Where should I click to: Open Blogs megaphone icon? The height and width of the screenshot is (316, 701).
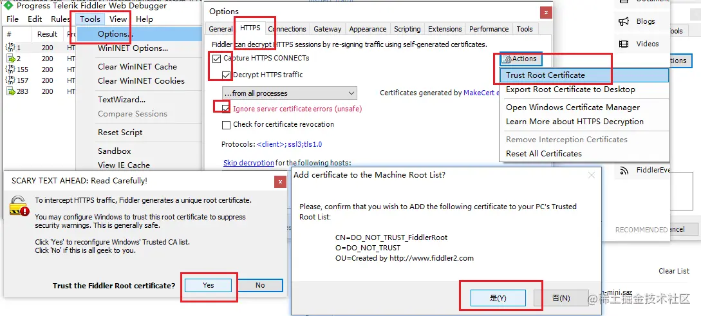(623, 21)
